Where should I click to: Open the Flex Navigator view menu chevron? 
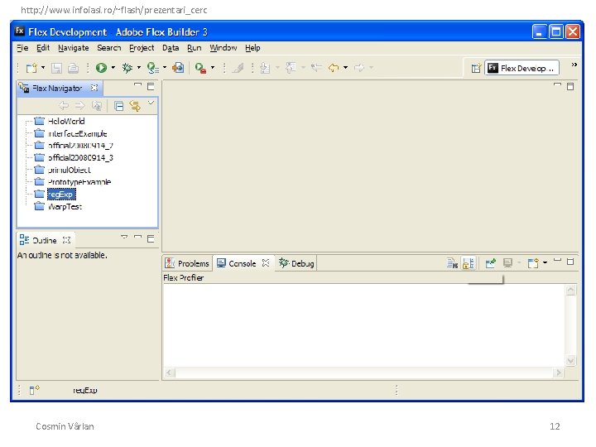tap(151, 103)
